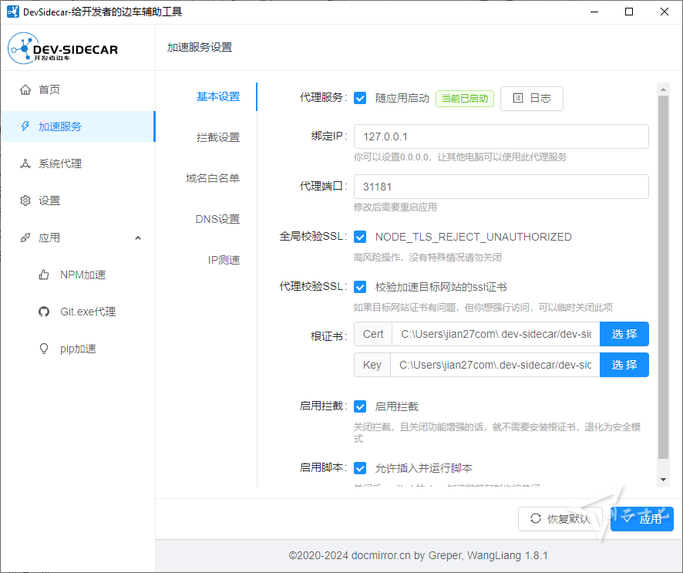Open Git.exe代理 page

78,312
